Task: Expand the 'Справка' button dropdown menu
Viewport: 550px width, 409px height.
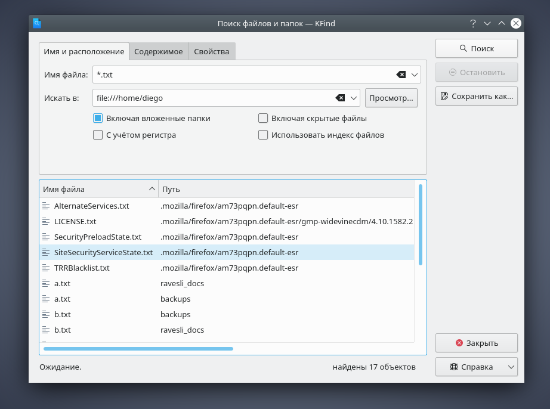Action: (x=511, y=367)
